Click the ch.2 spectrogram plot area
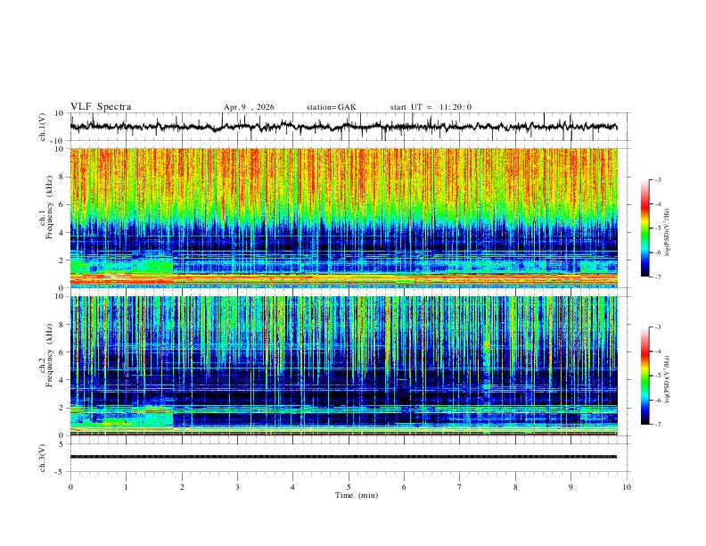The width and height of the screenshot is (706, 546). pos(343,366)
